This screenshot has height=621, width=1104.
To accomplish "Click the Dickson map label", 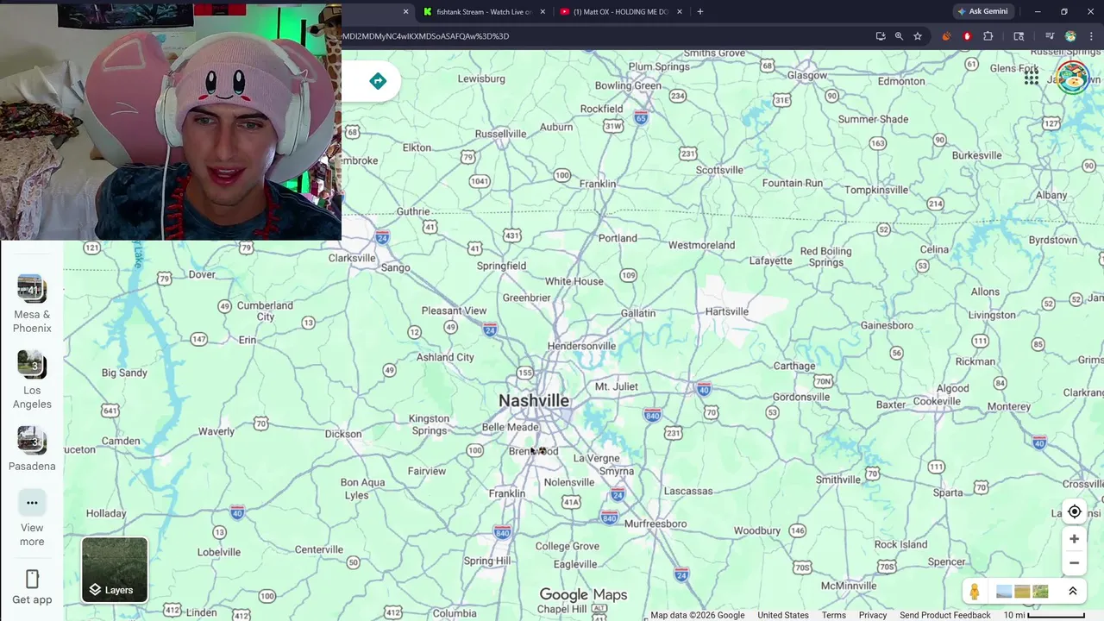I will [343, 434].
